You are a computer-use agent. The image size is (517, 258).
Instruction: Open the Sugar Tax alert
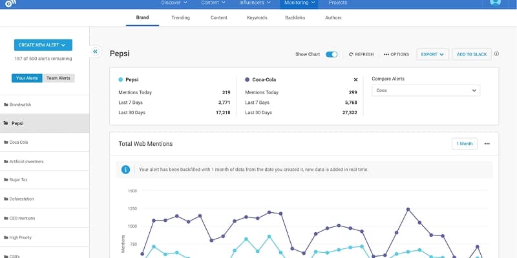[45, 180]
